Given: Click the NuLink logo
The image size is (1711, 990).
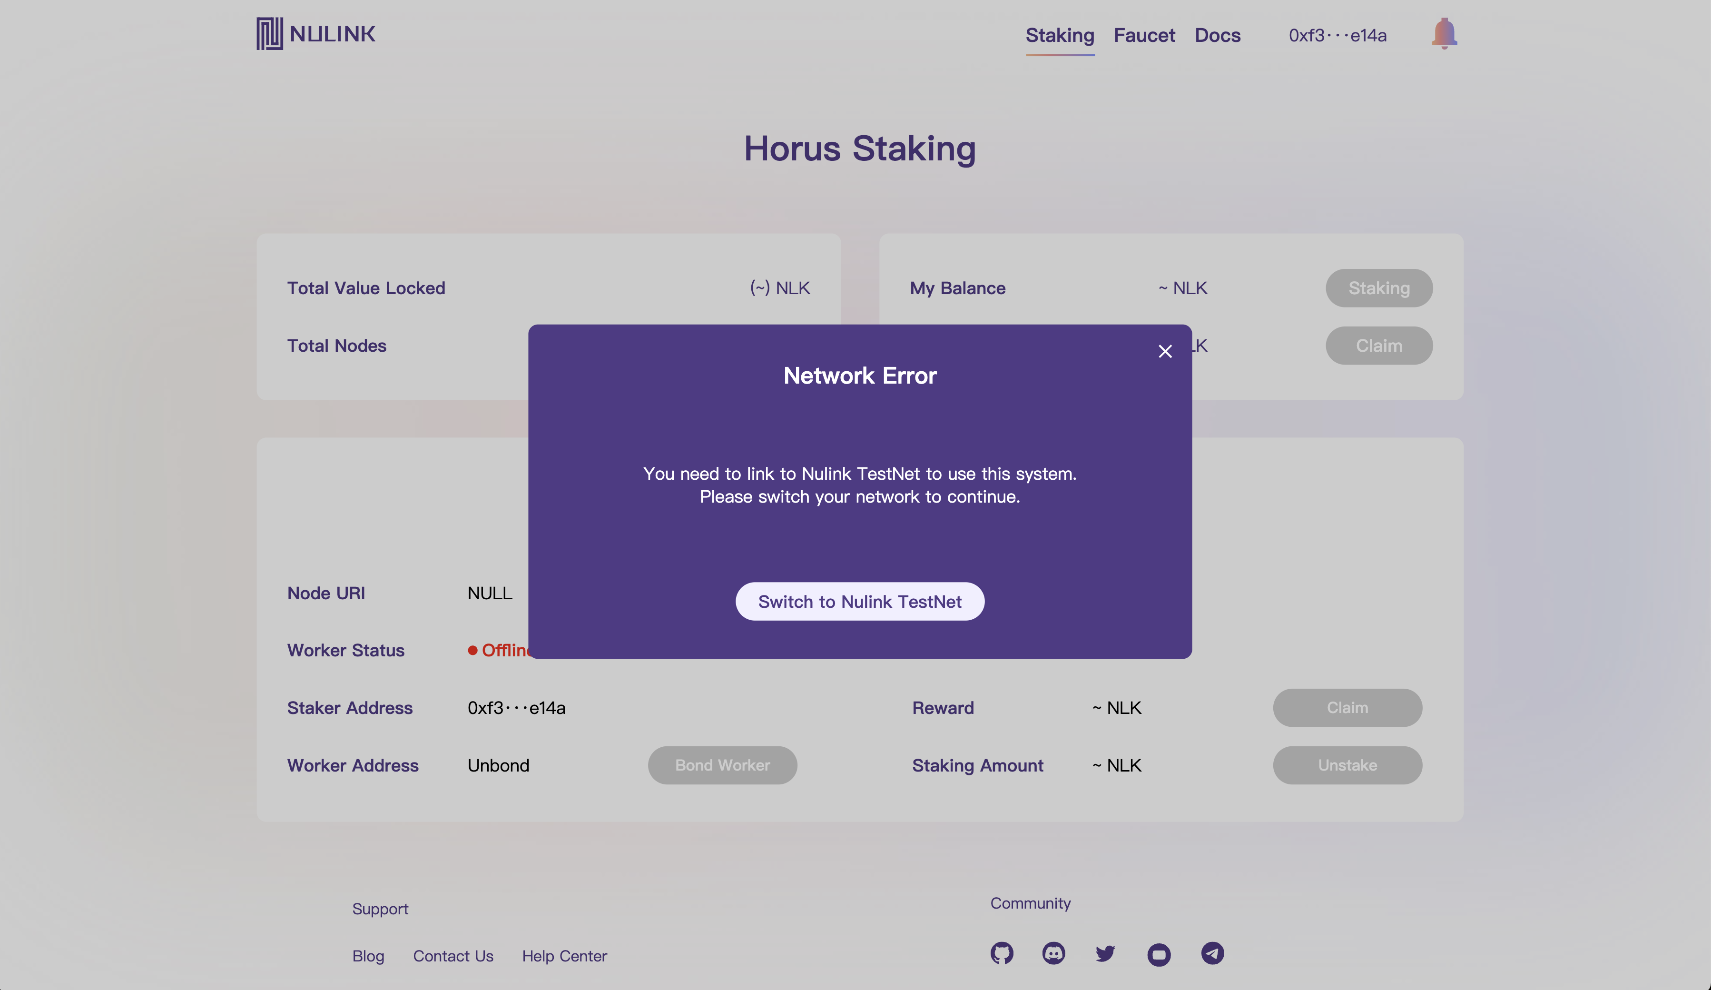Looking at the screenshot, I should coord(316,34).
